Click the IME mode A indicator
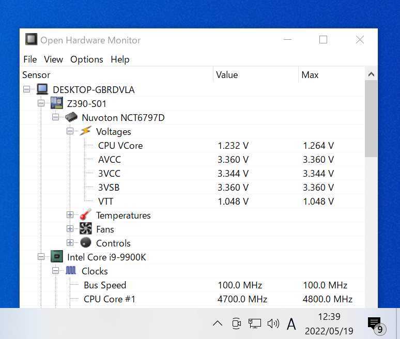The image size is (400, 339). click(291, 324)
